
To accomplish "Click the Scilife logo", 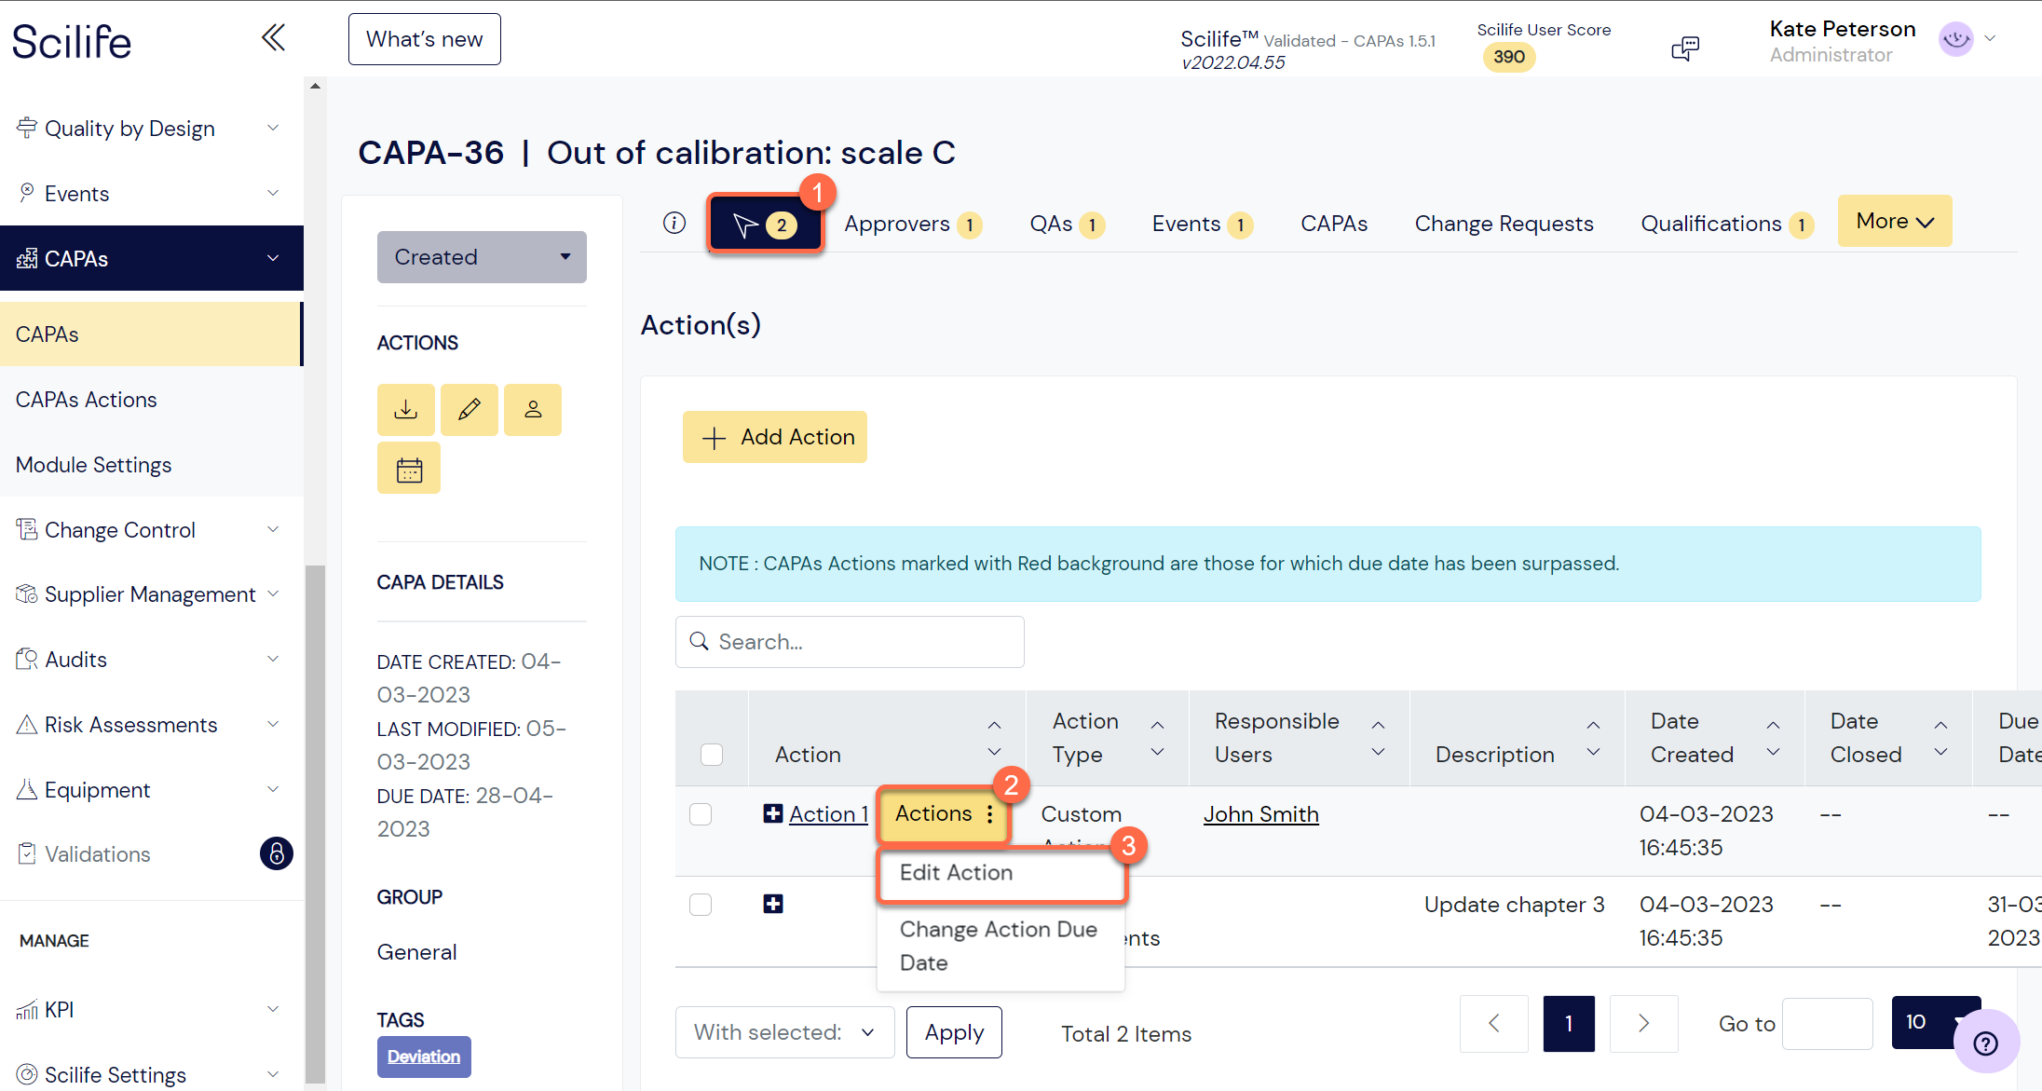I will tap(72, 41).
